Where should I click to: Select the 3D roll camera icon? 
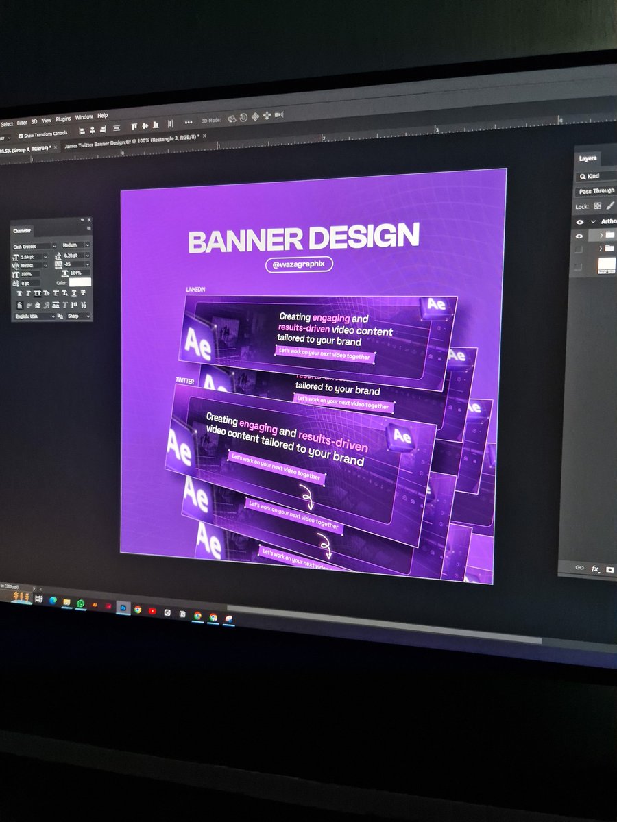[x=243, y=117]
